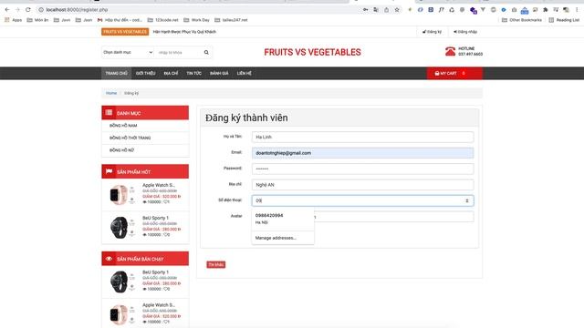This screenshot has height=328, width=584.
Task: Click the Email input field
Action: (x=363, y=153)
